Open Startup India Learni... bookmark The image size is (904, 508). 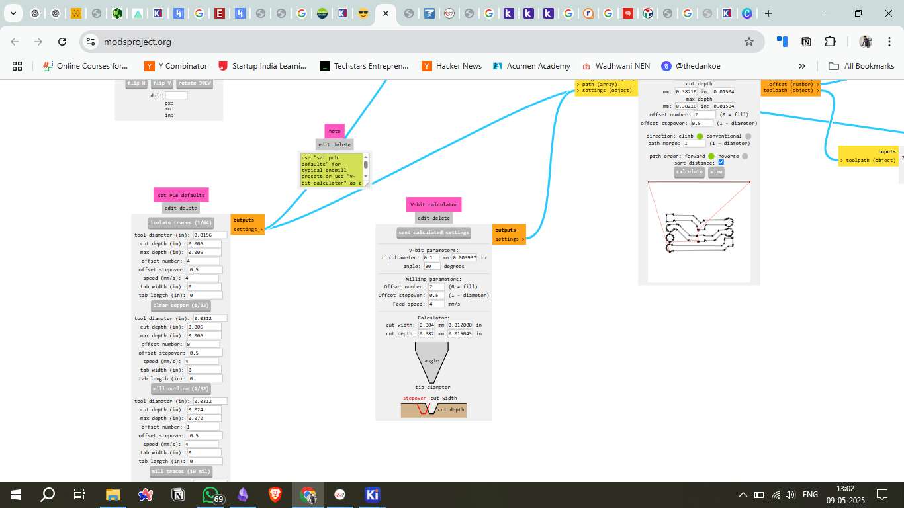(x=263, y=66)
